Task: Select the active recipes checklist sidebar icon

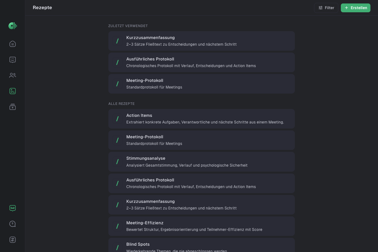Action: pos(13,91)
